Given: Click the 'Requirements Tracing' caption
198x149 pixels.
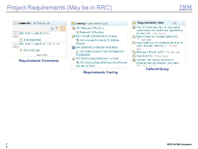Looking at the screenshot, I should tap(100, 72).
